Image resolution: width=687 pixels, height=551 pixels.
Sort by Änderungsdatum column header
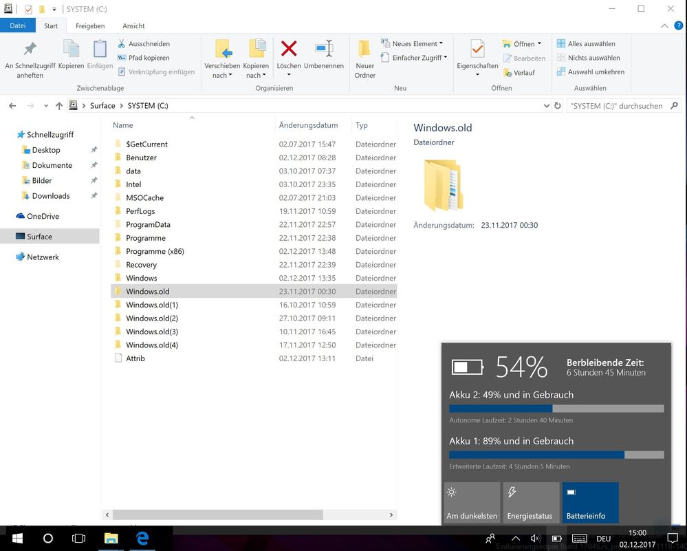coord(309,125)
